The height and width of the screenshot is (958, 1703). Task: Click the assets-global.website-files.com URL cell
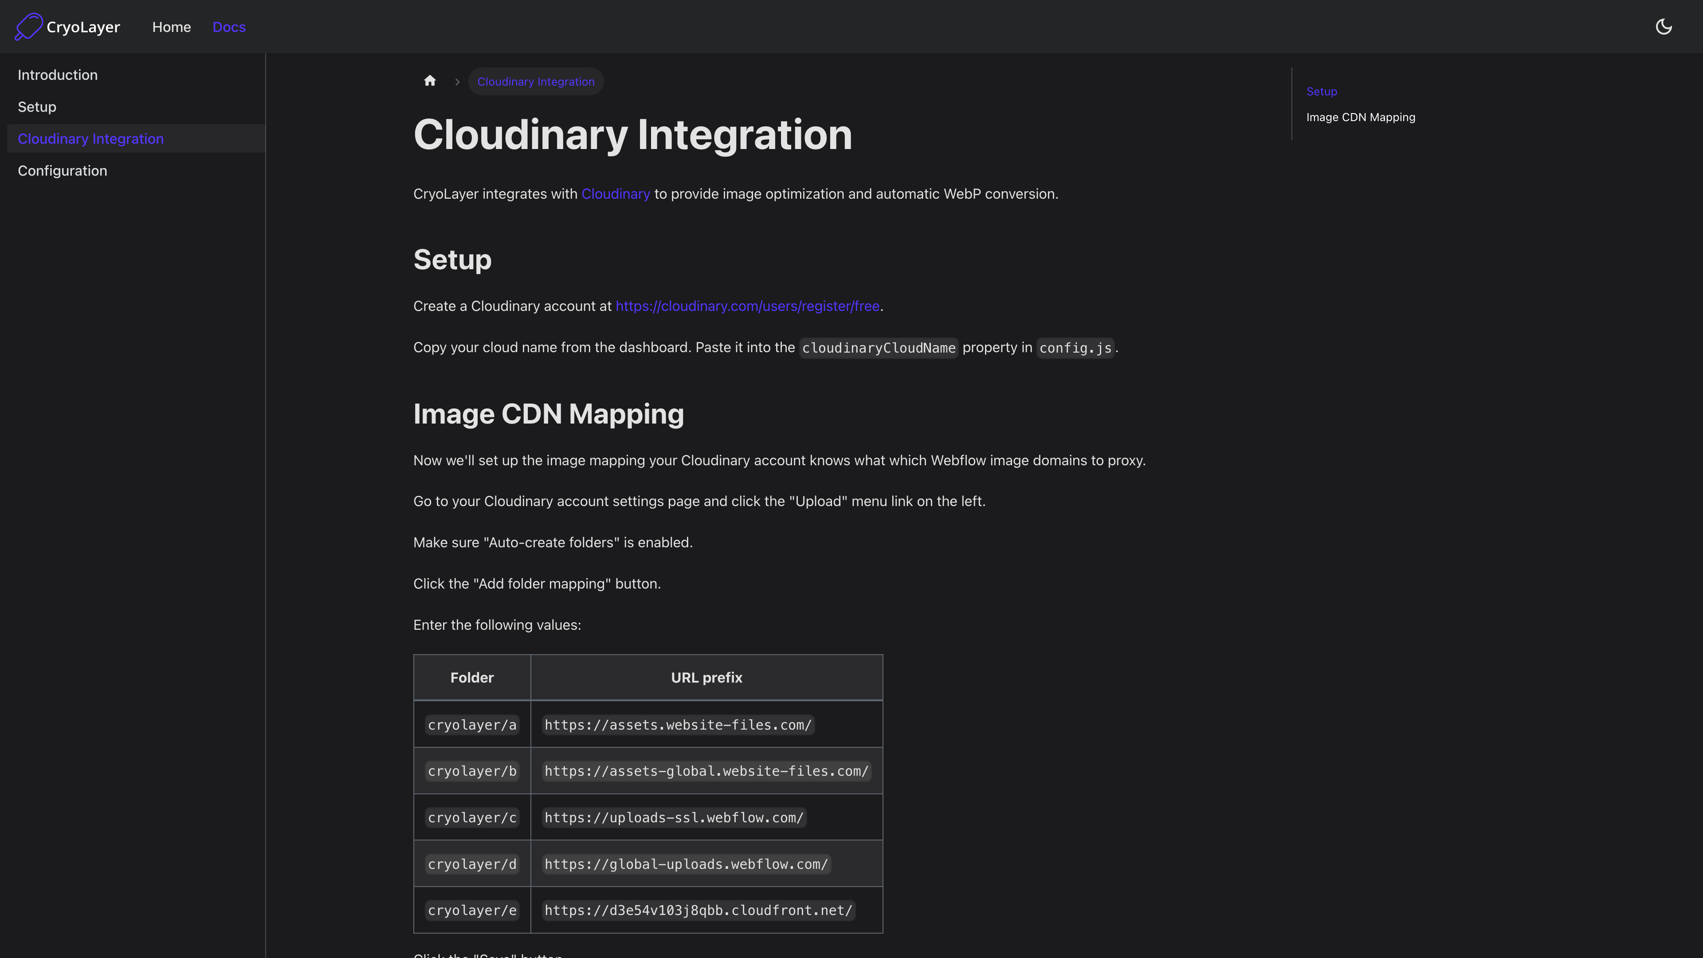pos(706,771)
